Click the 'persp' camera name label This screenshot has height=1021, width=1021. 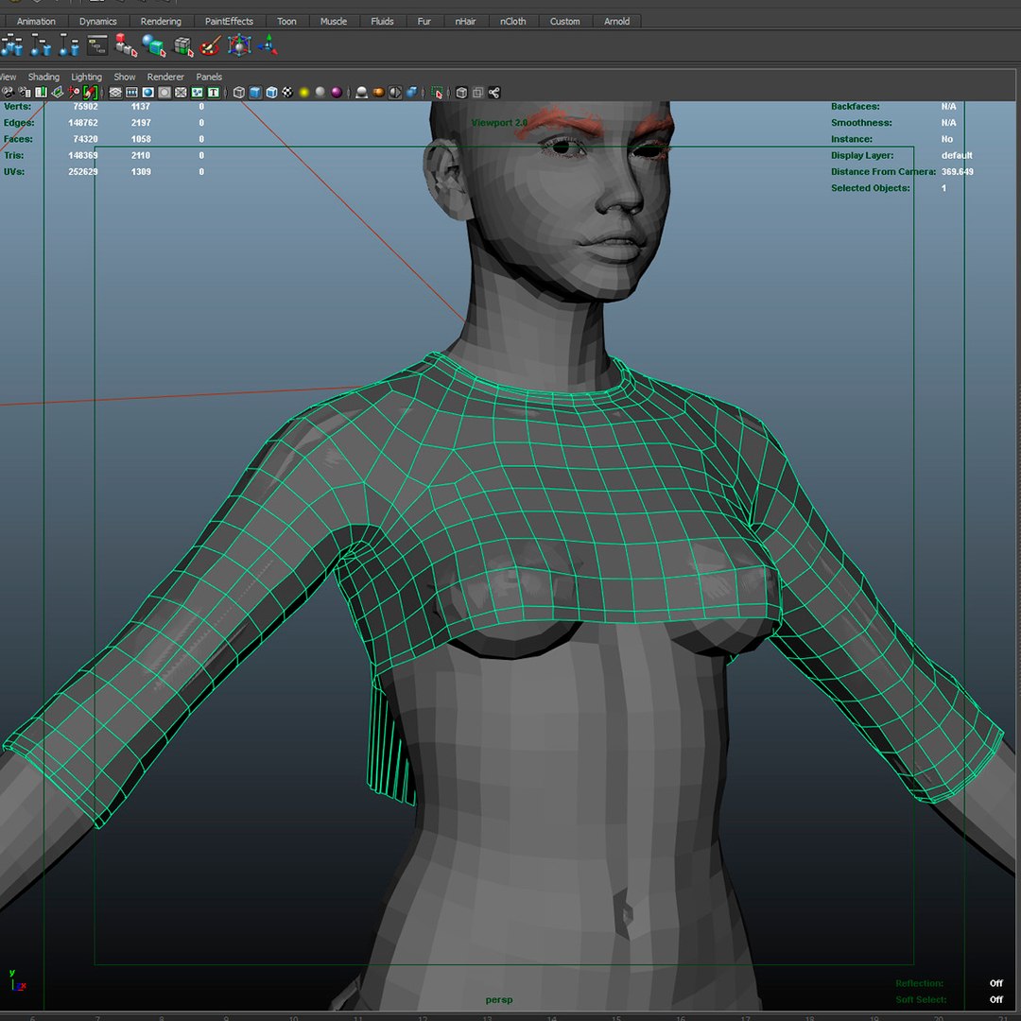click(x=499, y=999)
